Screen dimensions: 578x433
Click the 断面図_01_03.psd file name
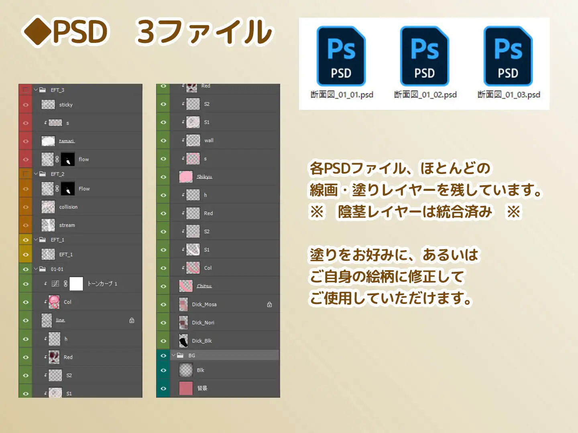click(x=509, y=95)
